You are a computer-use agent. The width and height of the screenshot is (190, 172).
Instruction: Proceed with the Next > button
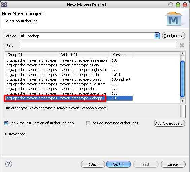[x=118, y=164]
